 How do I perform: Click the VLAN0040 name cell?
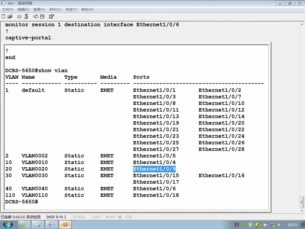(35, 188)
